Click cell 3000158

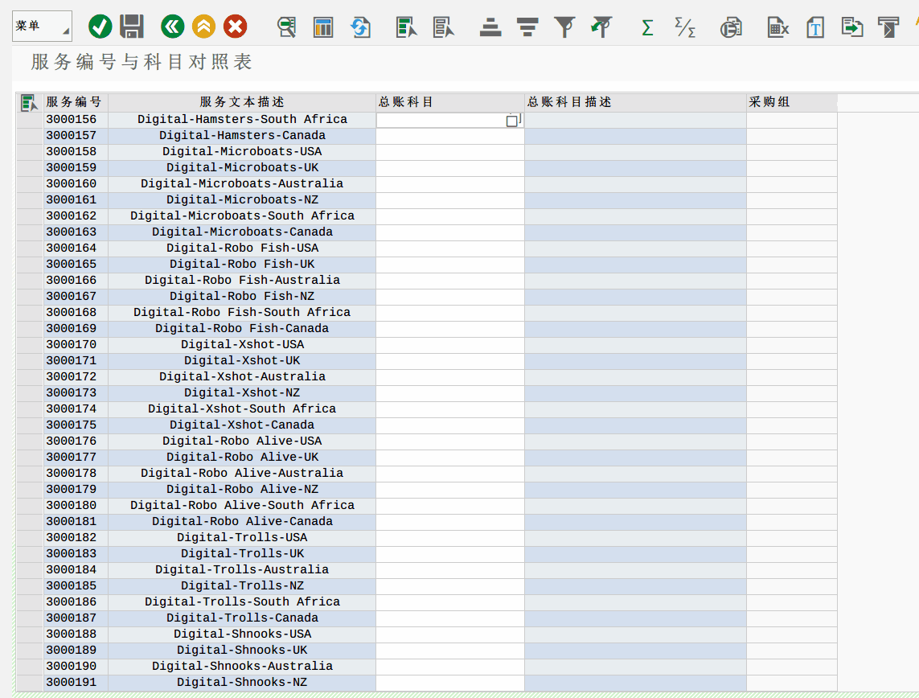76,152
